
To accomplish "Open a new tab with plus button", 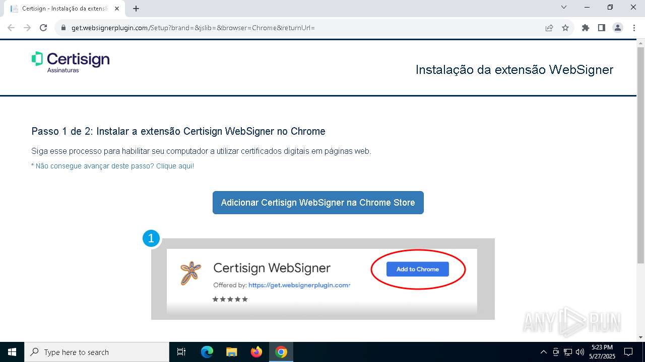I will tap(136, 9).
